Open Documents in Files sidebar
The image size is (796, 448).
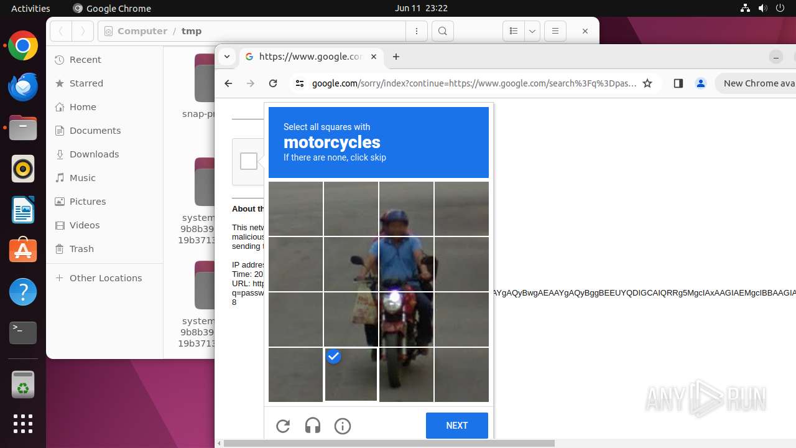[x=104, y=131]
